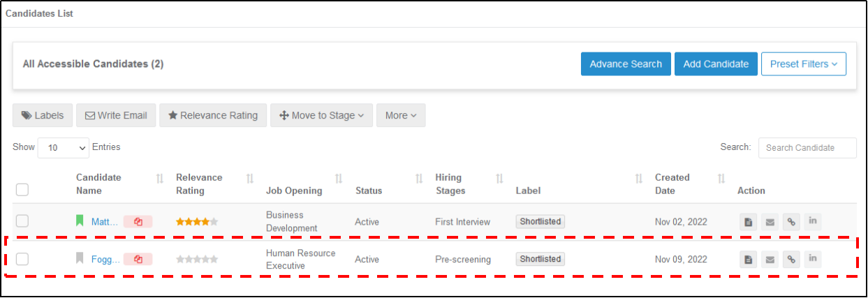Click First Interview hiring stage cell
Viewport: 868px width, 298px height.
tap(462, 222)
